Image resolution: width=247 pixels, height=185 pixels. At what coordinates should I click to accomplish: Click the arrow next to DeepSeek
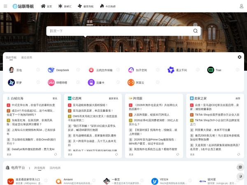(78, 70)
